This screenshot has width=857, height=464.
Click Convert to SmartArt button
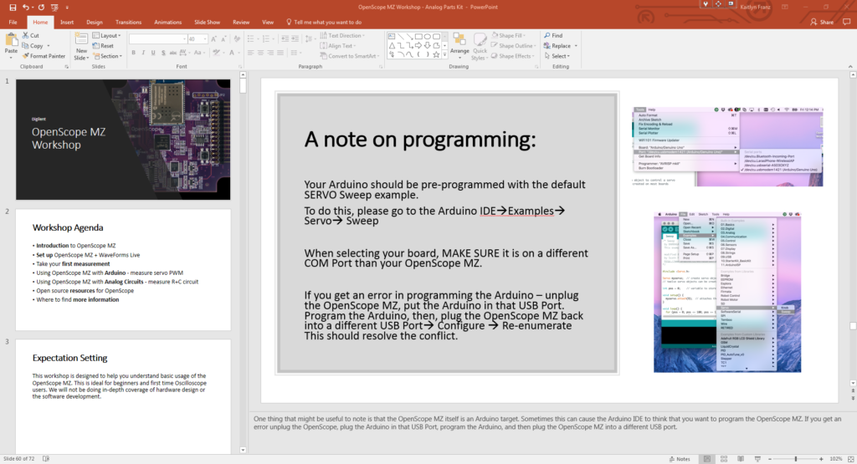click(349, 56)
